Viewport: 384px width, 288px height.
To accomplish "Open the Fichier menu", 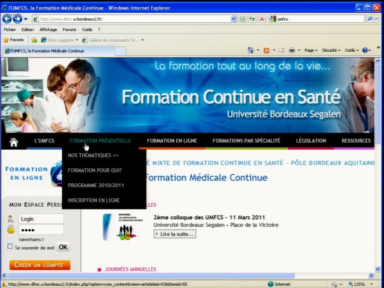I will click(x=9, y=30).
